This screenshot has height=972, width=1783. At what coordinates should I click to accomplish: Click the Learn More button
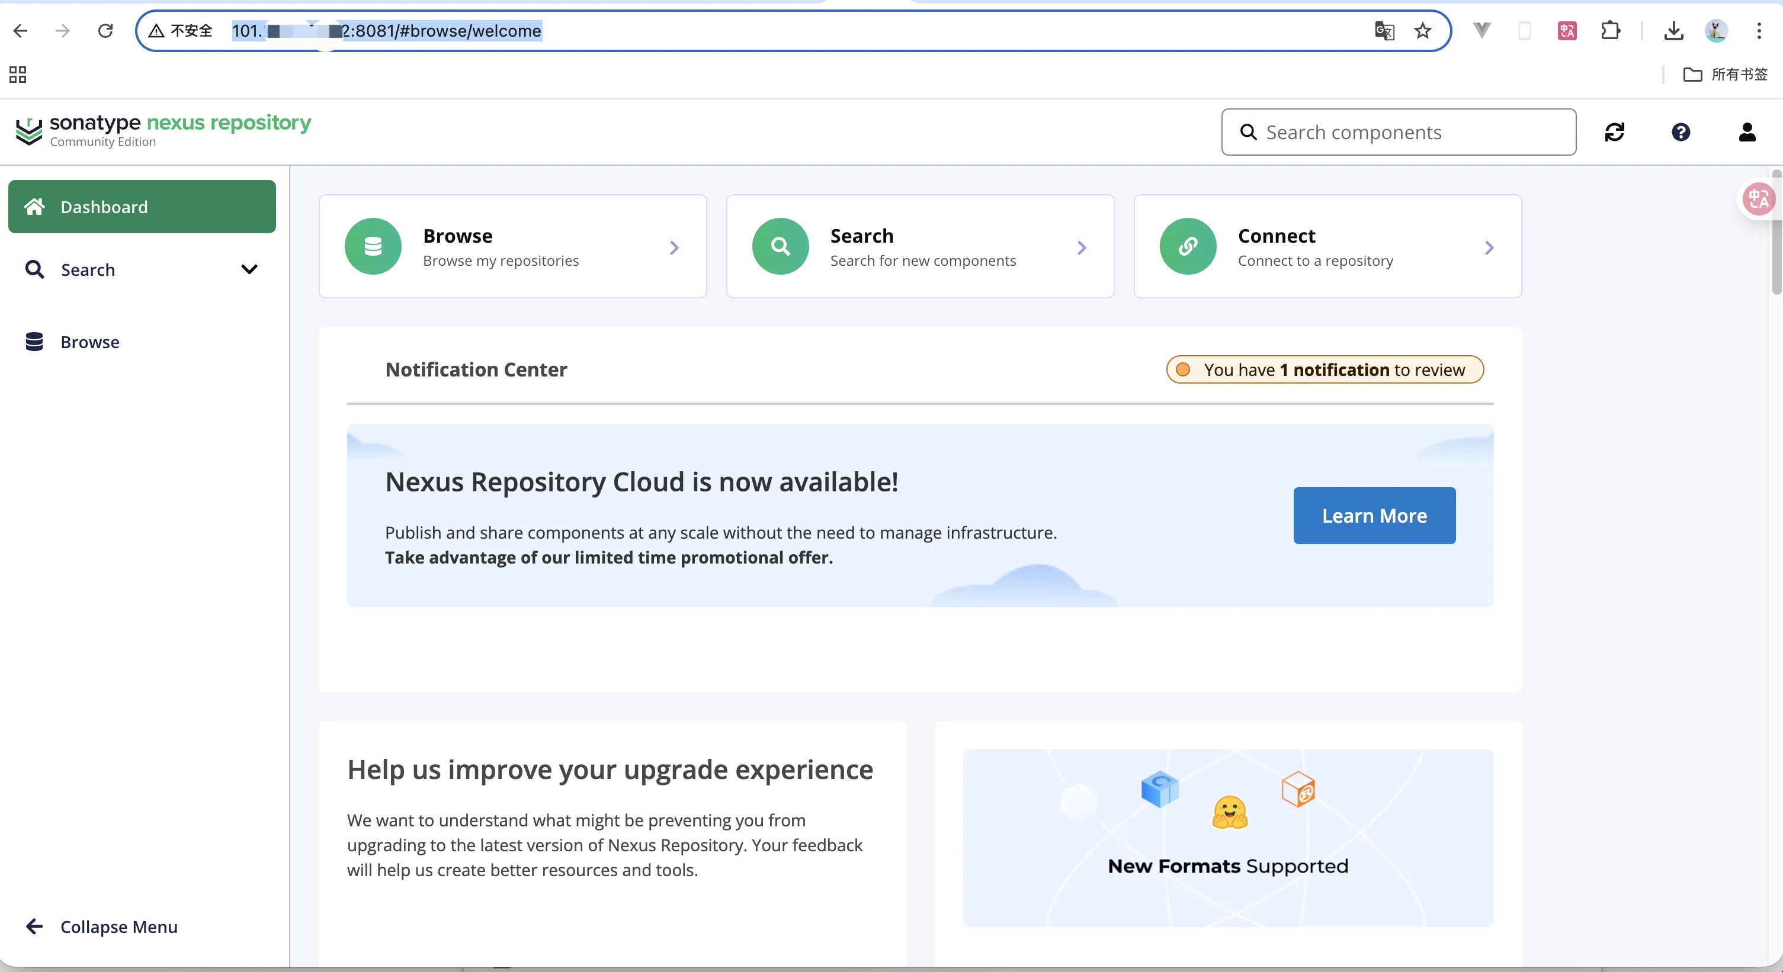click(x=1374, y=516)
